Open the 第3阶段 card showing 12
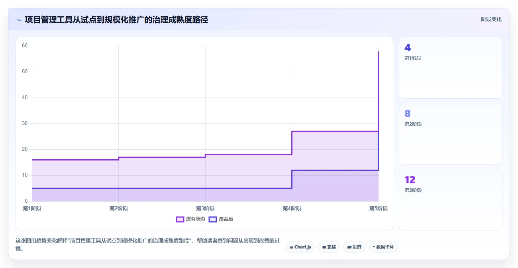Image resolution: width=518 pixels, height=268 pixels. click(x=450, y=200)
